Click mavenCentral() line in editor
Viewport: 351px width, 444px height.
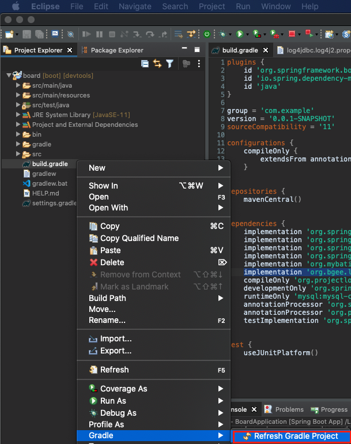point(272,200)
